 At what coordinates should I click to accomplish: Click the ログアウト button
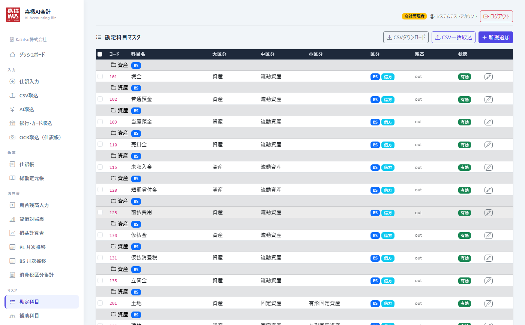[x=496, y=16]
